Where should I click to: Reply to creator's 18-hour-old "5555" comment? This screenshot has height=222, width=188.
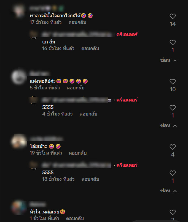(x=90, y=179)
